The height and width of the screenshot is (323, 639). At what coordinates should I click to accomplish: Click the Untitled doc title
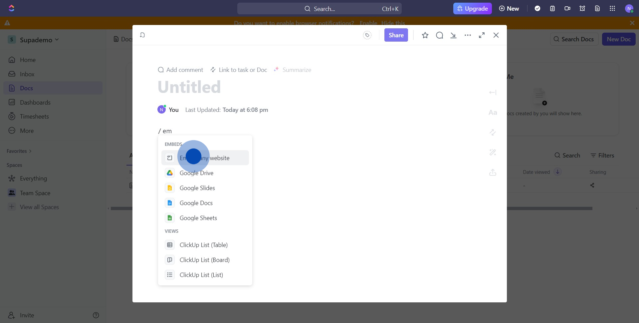coord(189,87)
